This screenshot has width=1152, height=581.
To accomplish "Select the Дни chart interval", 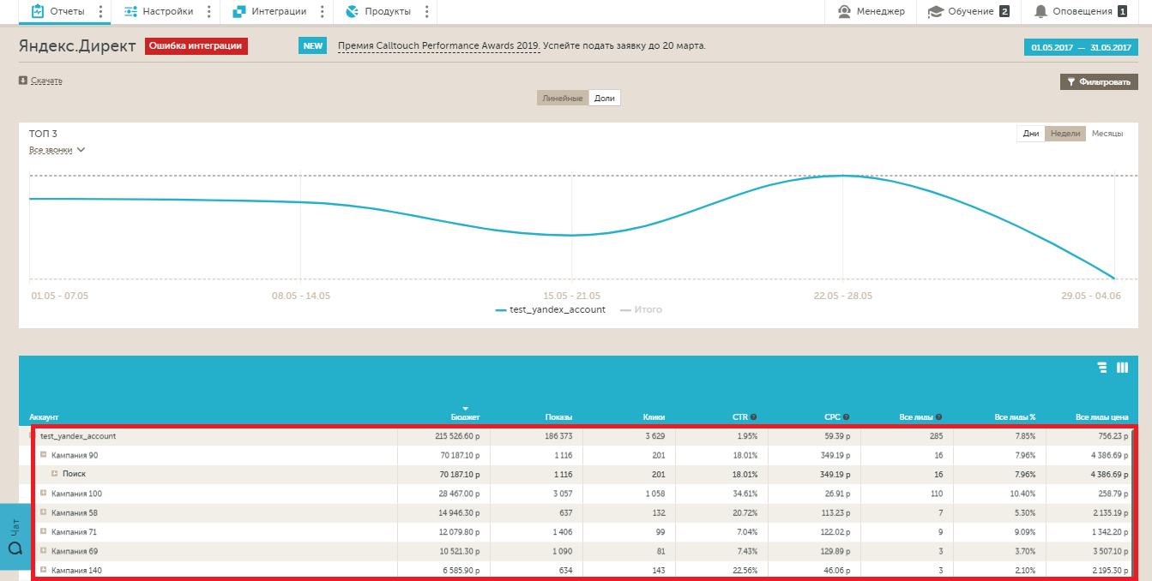I will pos(1031,134).
